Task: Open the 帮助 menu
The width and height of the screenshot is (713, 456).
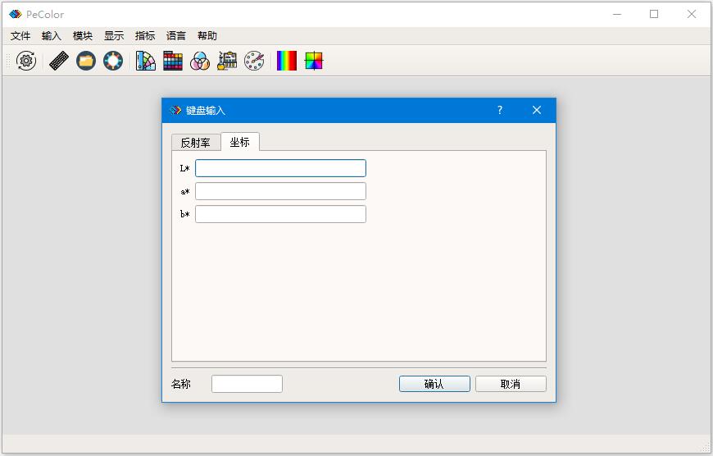Action: [x=207, y=35]
